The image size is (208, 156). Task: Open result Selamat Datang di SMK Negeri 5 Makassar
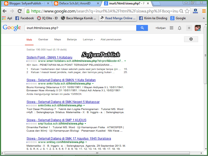(63, 102)
